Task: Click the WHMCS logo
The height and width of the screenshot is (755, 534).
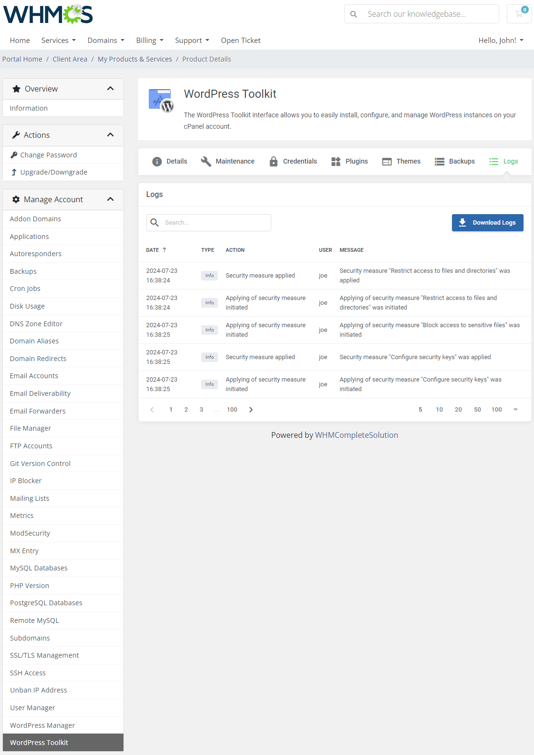Action: [48, 14]
